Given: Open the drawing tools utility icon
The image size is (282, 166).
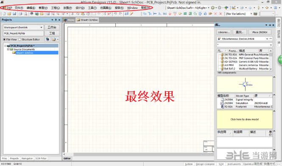Looking at the screenshot, I should click(234, 8).
